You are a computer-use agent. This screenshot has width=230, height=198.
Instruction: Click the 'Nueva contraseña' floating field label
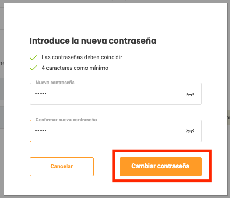pyautogui.click(x=55, y=82)
